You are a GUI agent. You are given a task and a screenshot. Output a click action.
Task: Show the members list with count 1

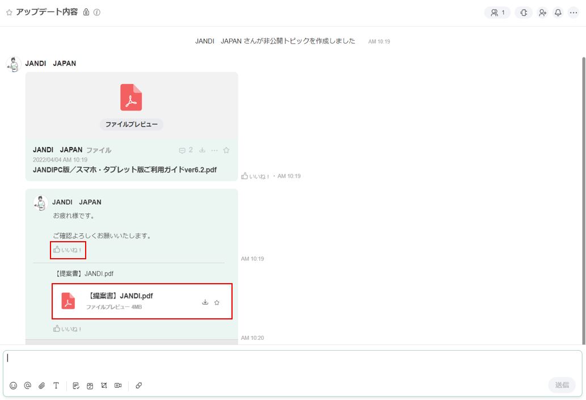[498, 12]
